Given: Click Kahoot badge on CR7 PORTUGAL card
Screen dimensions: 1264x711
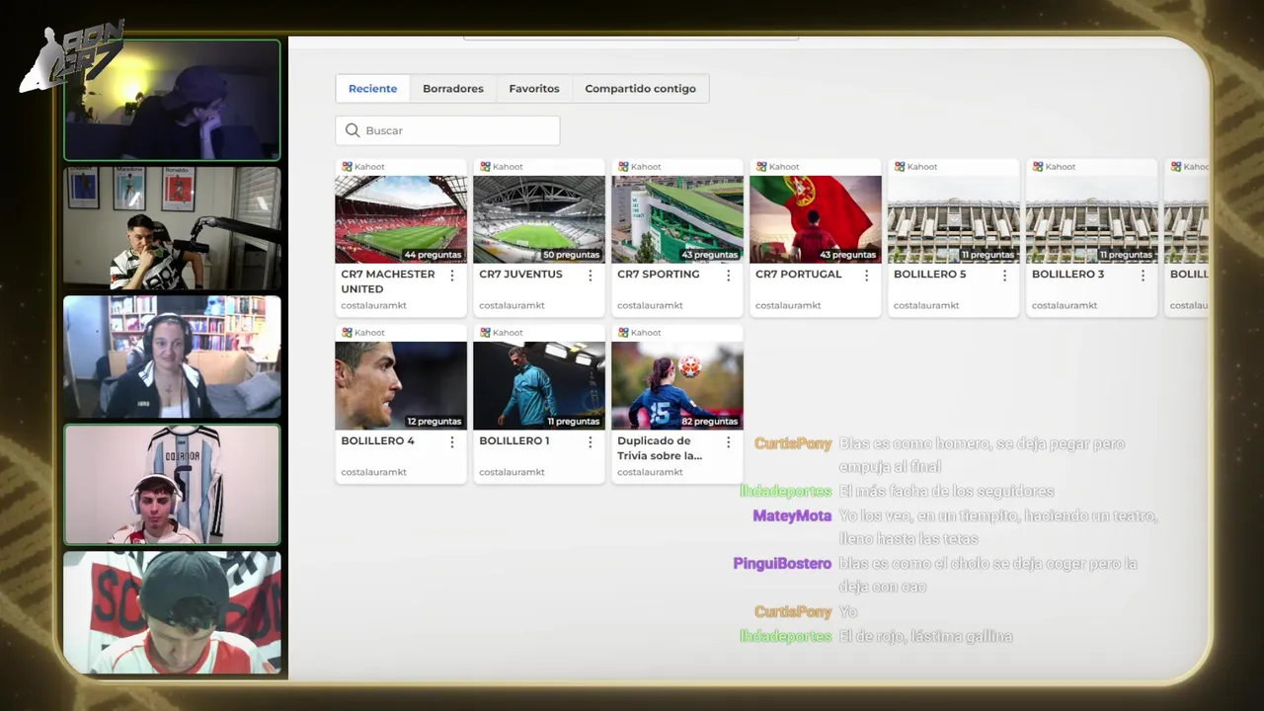Looking at the screenshot, I should pyautogui.click(x=778, y=167).
